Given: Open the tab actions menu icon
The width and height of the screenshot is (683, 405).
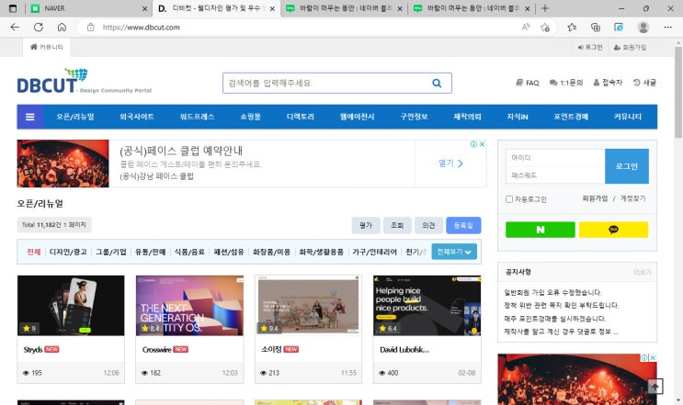Looking at the screenshot, I should (13, 8).
